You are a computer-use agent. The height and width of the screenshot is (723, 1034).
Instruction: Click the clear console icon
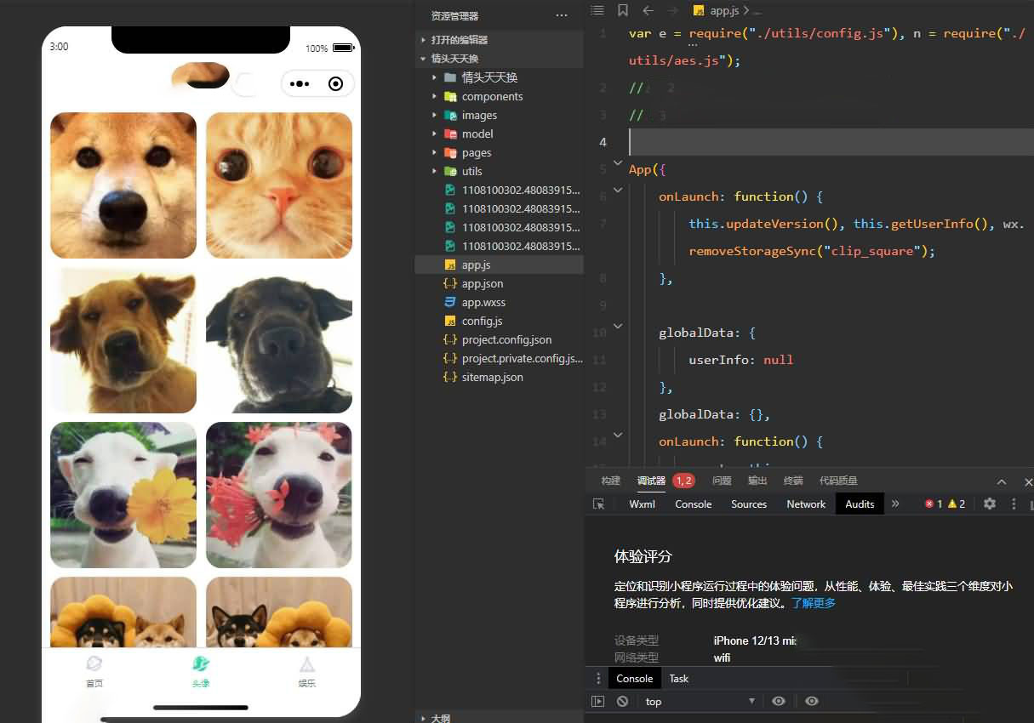point(623,702)
